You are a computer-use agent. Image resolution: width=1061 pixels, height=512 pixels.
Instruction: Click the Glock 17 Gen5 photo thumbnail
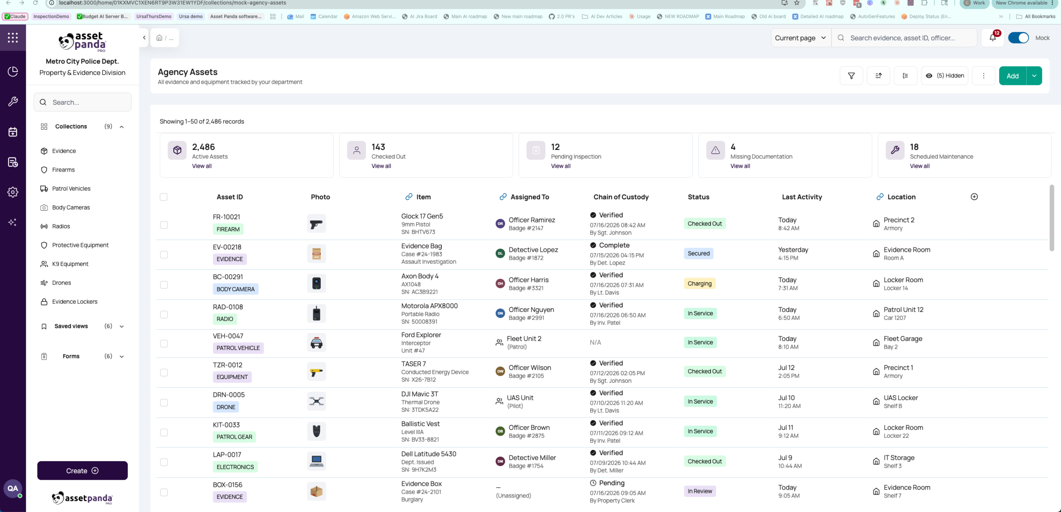point(317,224)
